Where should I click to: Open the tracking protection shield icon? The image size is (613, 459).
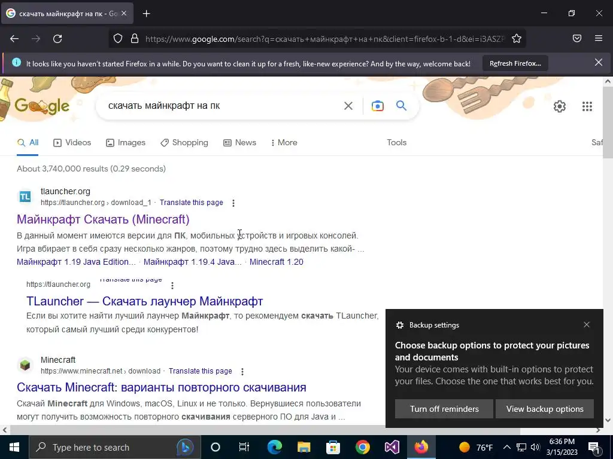point(118,39)
